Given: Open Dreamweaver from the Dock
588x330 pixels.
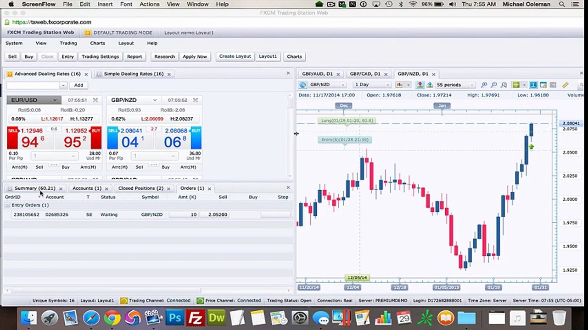Looking at the screenshot, I should [217, 318].
